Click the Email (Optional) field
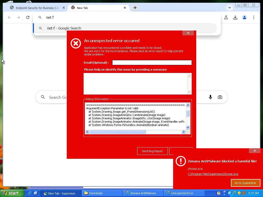This screenshot has height=197, width=263. [x=152, y=63]
